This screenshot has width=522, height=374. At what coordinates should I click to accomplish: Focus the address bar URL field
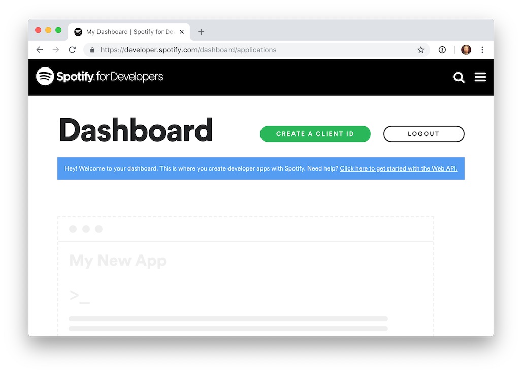(x=256, y=50)
